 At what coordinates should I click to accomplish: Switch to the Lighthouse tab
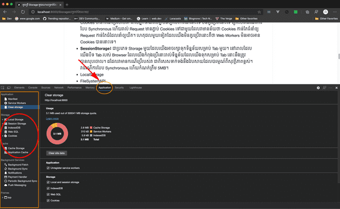click(135, 88)
